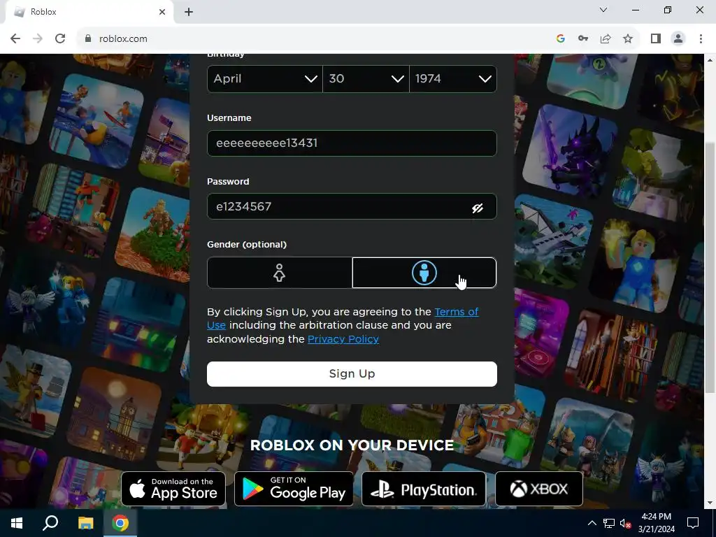This screenshot has height=537, width=716.
Task: View site info via the padlock icon
Action: click(x=88, y=39)
